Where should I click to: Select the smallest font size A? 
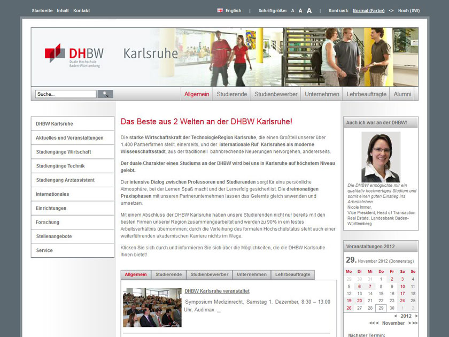[293, 11]
